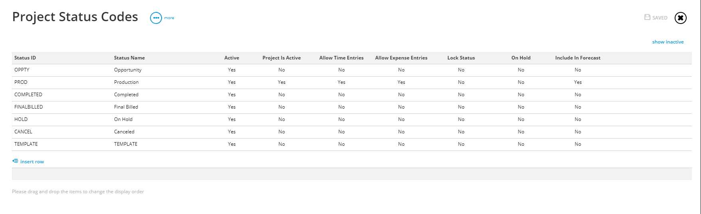
Task: Open the more options ellipsis icon
Action: click(x=156, y=18)
